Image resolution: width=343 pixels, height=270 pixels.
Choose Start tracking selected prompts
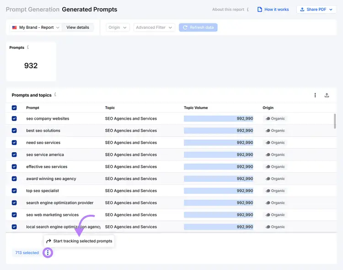point(79,241)
